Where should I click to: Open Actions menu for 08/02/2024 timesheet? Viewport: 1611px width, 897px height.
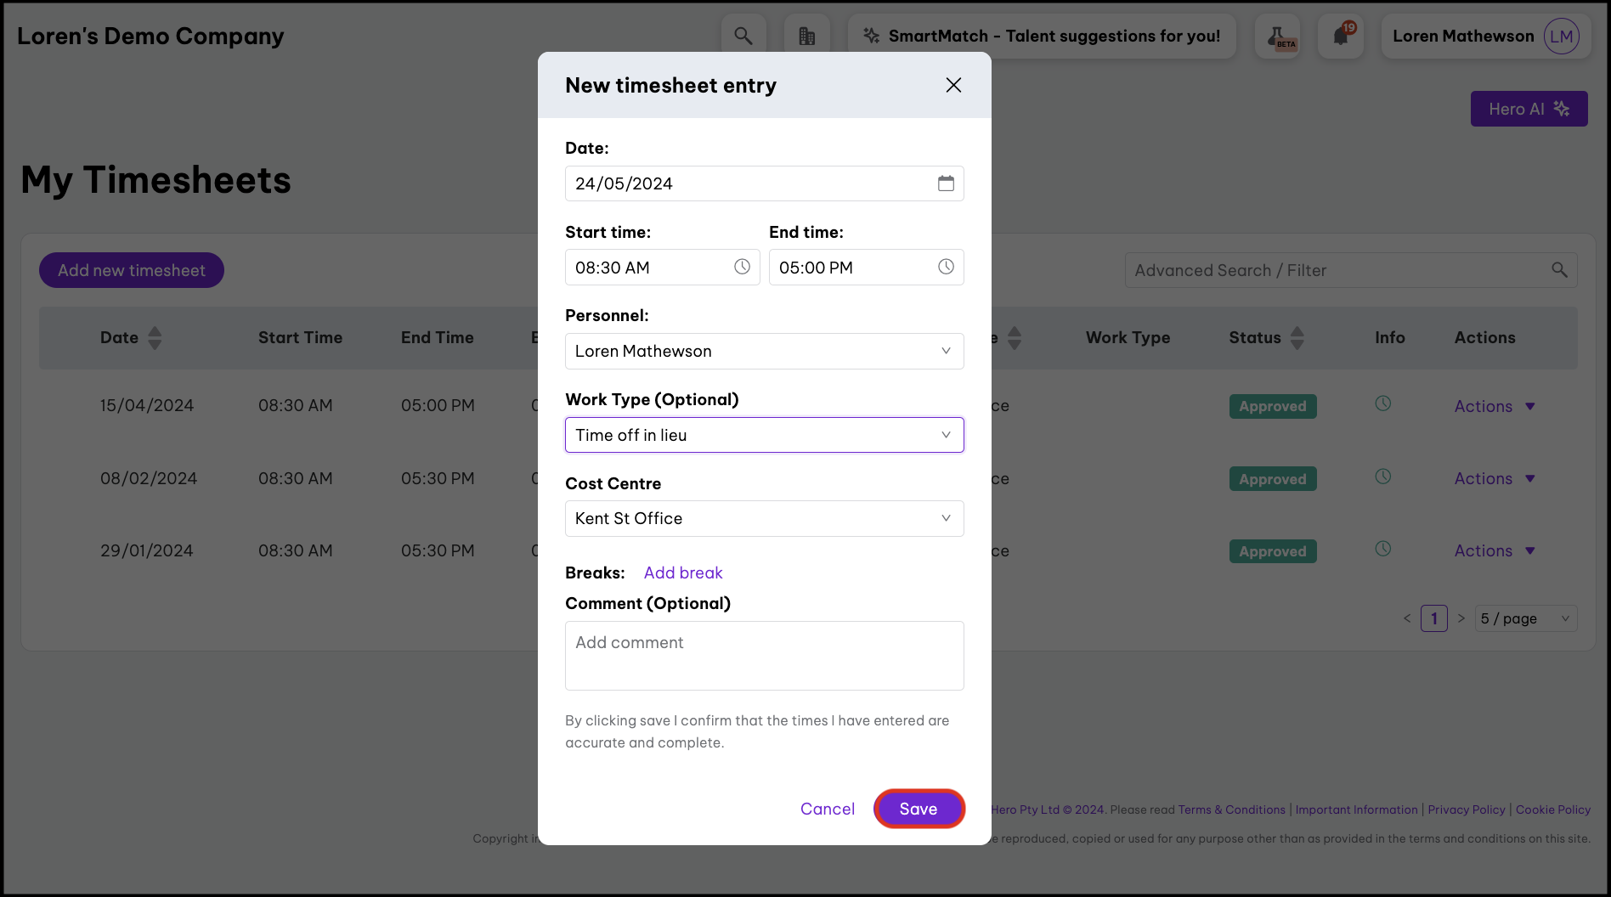tap(1494, 478)
